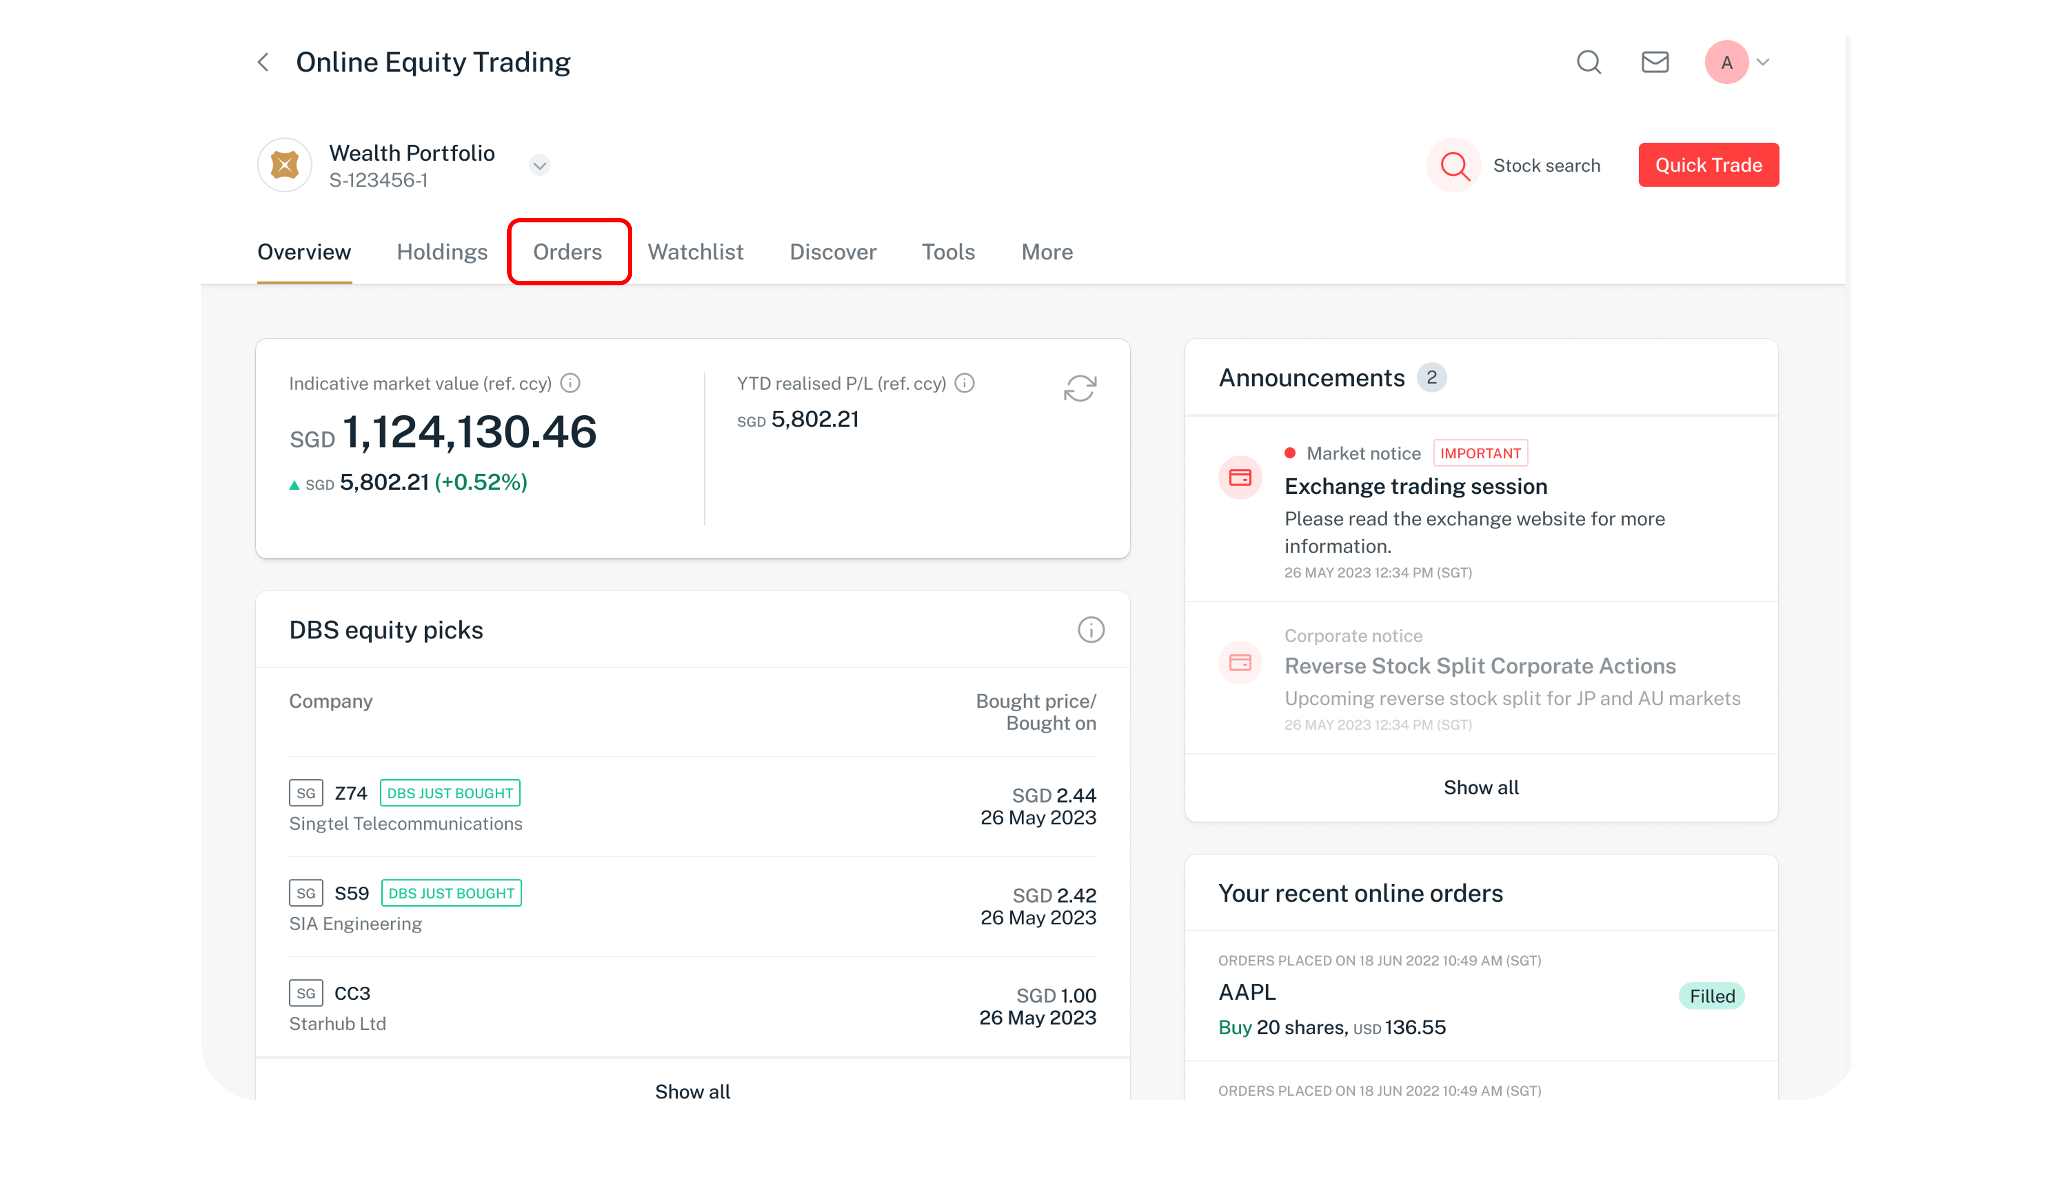Click the Filled status badge on AAPL
Image resolution: width=2050 pixels, height=1181 pixels.
(x=1711, y=995)
